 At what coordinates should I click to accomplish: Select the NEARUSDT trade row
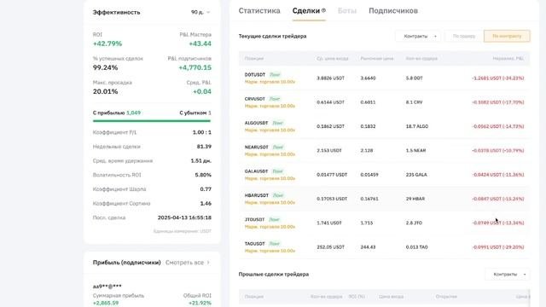pyautogui.click(x=384, y=150)
